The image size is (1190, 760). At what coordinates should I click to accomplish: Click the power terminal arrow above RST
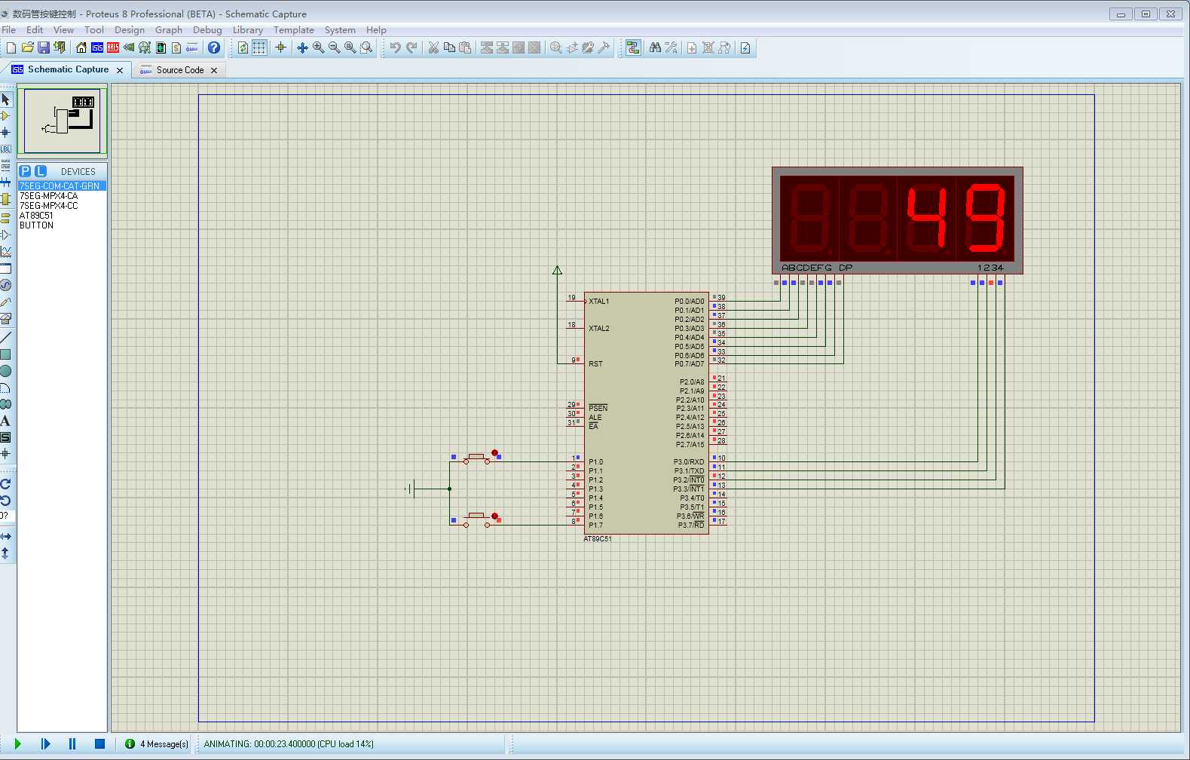[x=557, y=270]
